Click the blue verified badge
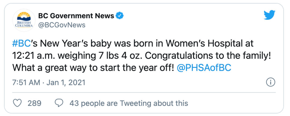The image size is (290, 116). 120,16
